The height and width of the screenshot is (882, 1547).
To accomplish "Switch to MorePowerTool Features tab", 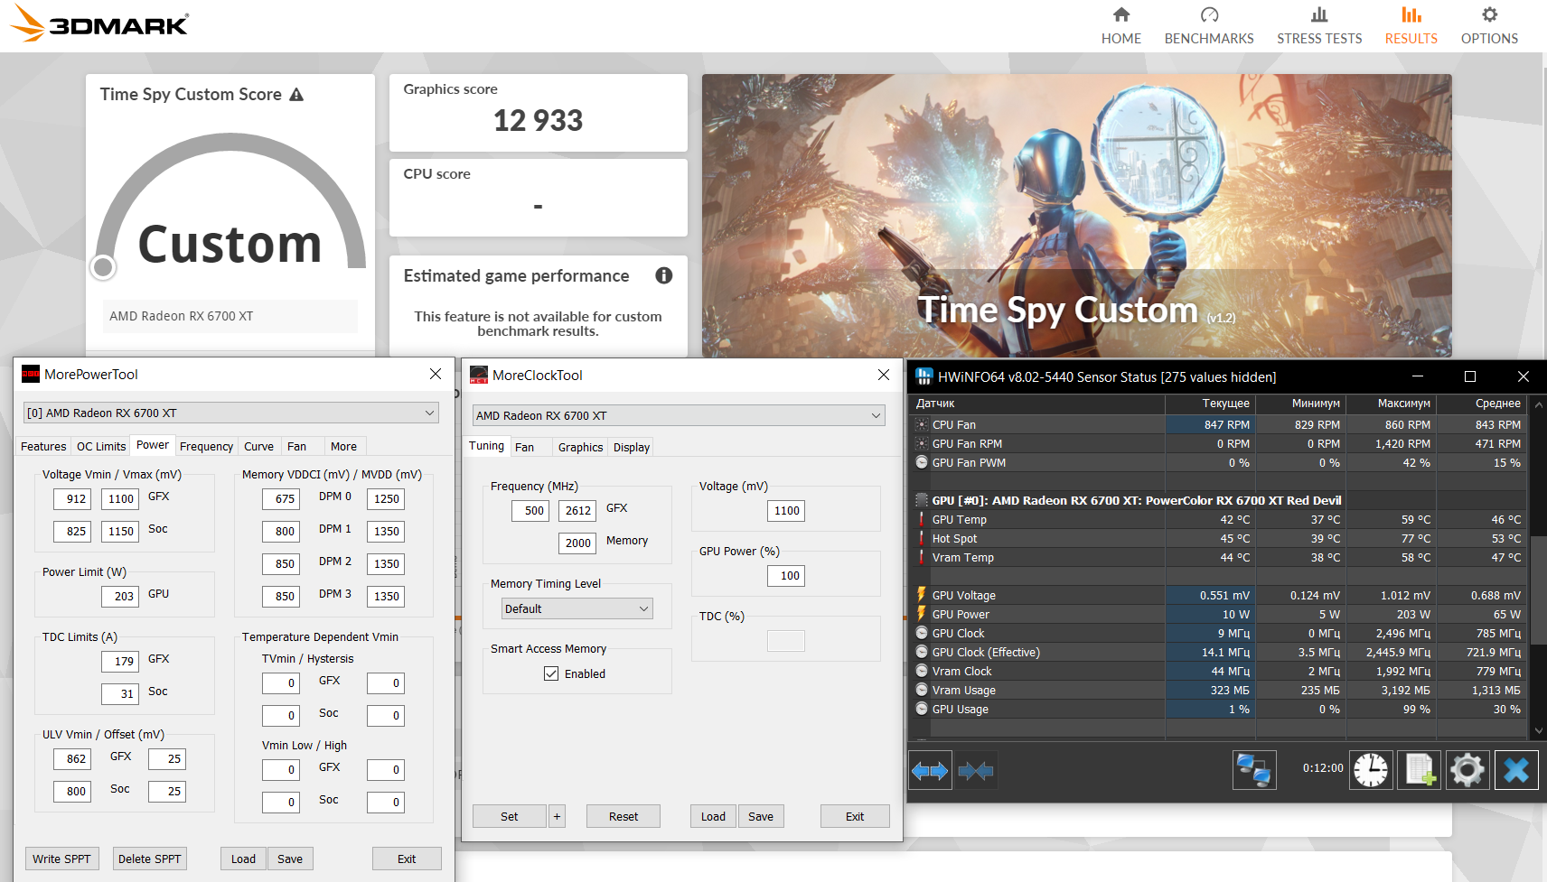I will pyautogui.click(x=43, y=446).
